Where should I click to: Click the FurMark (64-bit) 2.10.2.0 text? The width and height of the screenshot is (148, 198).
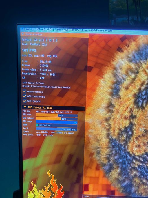point(39,40)
